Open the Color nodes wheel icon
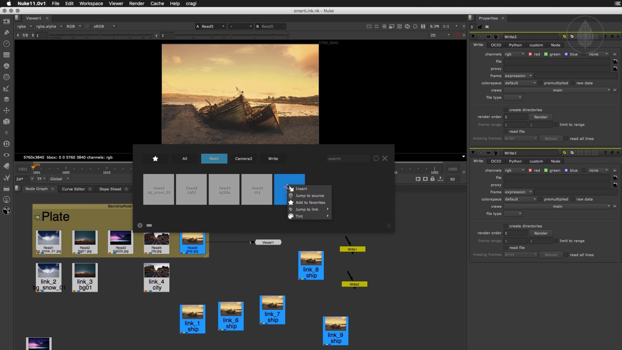Screen dimensions: 622x350 point(6,66)
